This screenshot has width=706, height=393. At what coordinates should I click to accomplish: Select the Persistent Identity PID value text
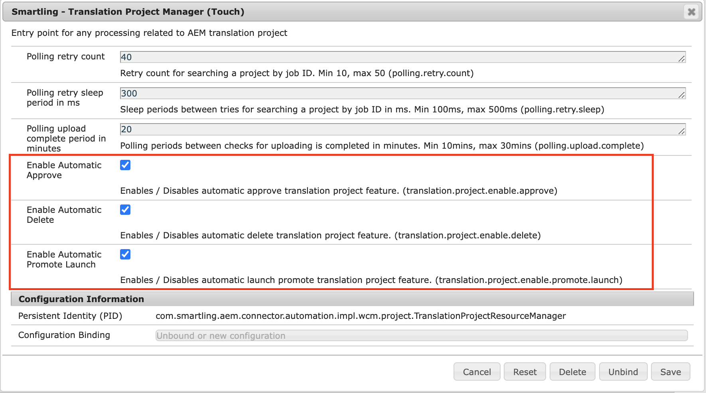coord(361,316)
